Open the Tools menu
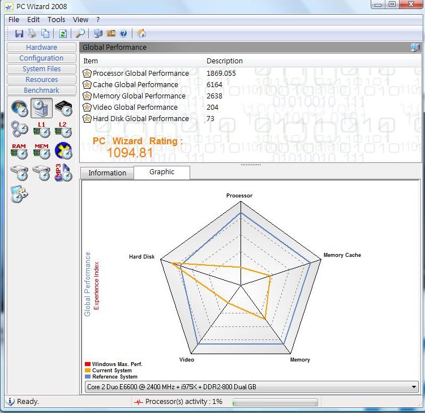The image size is (425, 413). 56,19
